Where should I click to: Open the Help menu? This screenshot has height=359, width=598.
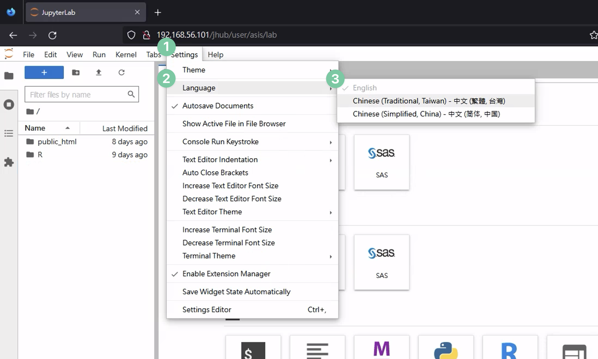[x=215, y=54]
